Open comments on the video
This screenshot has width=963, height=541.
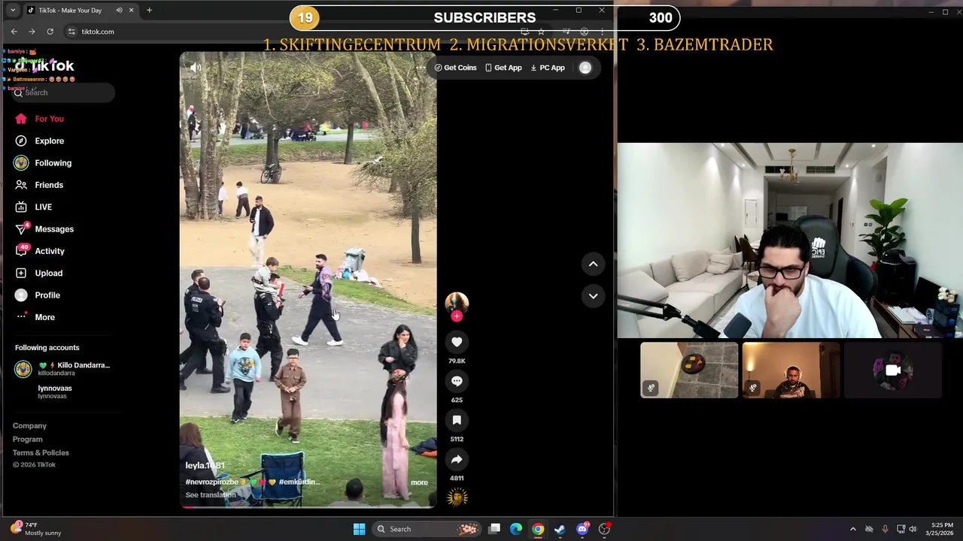point(457,381)
